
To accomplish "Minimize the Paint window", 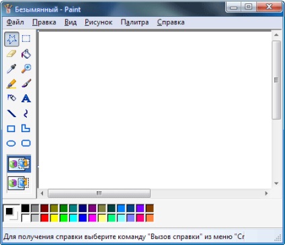I will click(233, 7).
